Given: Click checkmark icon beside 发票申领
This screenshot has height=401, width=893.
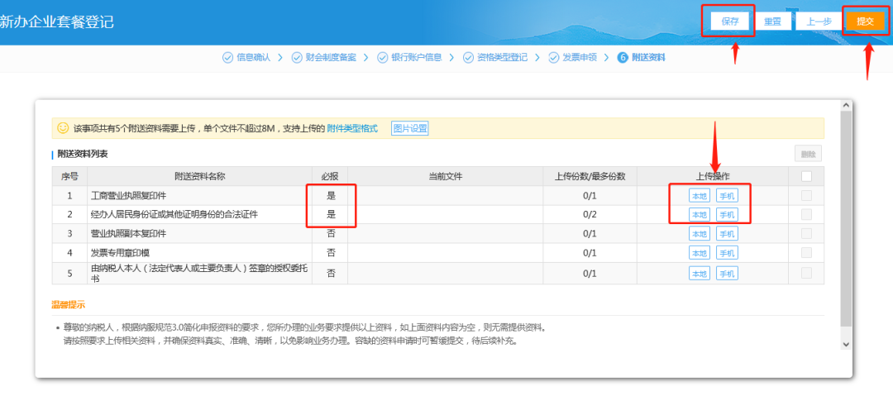Looking at the screenshot, I should pyautogui.click(x=553, y=58).
